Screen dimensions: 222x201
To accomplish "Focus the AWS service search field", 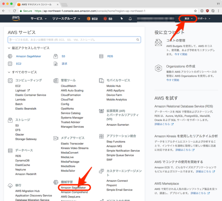I will 74,40.
